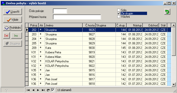Select room 205 cell
177x93 pixels.
point(33,43)
